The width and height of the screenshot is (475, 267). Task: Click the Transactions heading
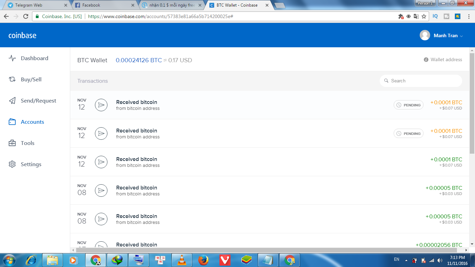[x=92, y=81]
